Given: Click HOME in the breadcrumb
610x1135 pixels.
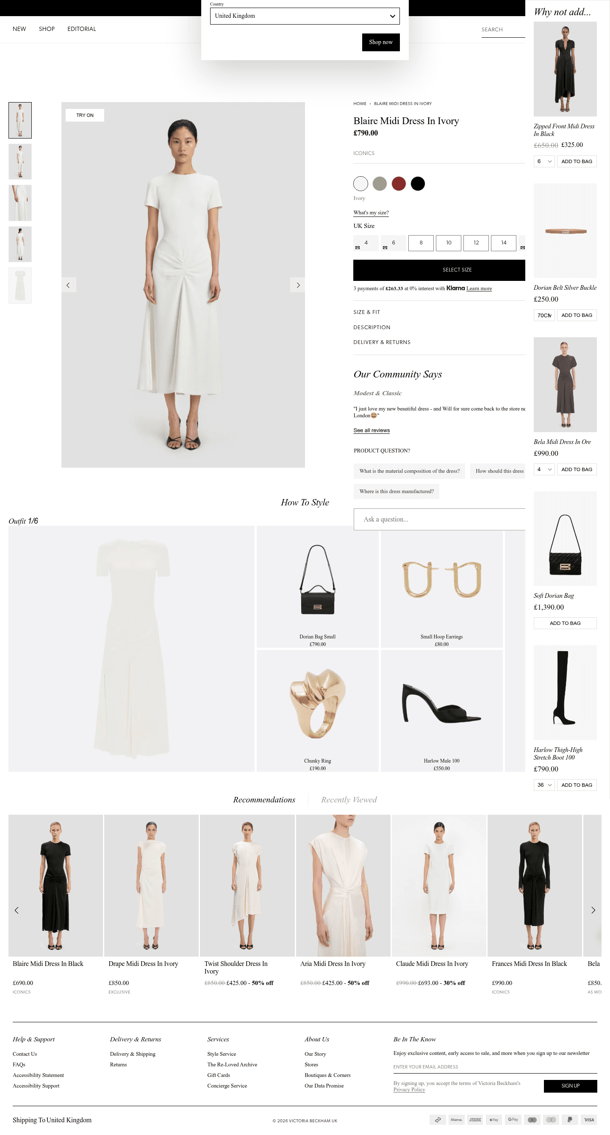Looking at the screenshot, I should tap(360, 103).
